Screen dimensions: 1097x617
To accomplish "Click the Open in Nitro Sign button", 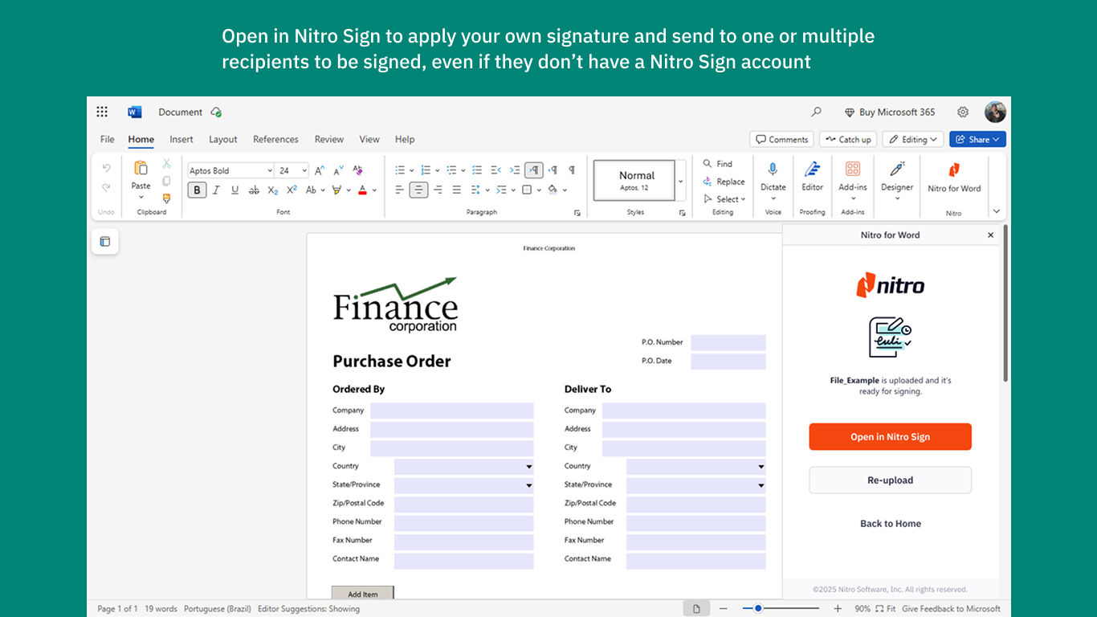I will point(890,437).
